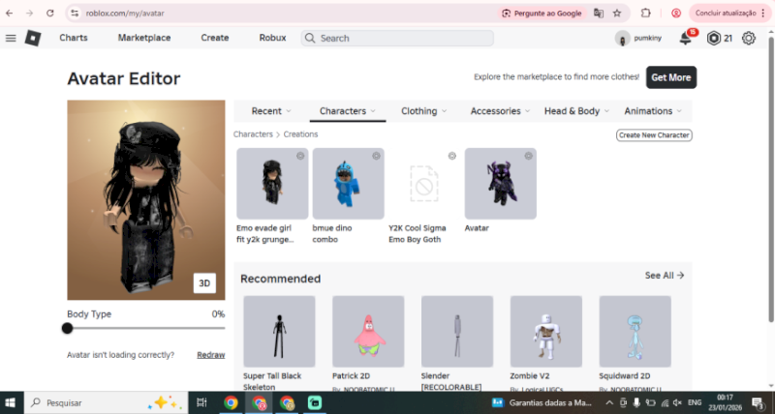Image resolution: width=775 pixels, height=414 pixels.
Task: Click the Windows Pesquisar search box
Action: tap(106, 402)
